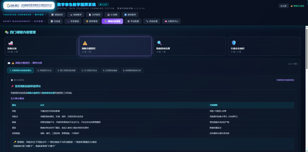Click the 课程同步 icon in teaching command row

pos(52,15)
